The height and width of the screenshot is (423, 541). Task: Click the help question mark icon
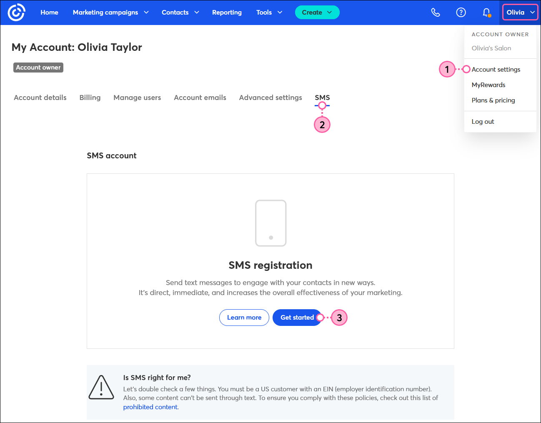coord(461,13)
